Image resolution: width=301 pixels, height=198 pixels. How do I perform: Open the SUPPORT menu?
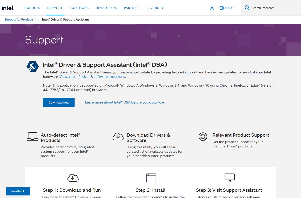click(x=55, y=8)
